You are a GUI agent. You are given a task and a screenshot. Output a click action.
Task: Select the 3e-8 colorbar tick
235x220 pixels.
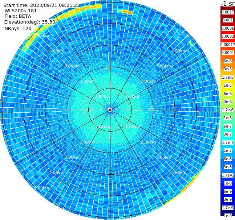[227, 167]
